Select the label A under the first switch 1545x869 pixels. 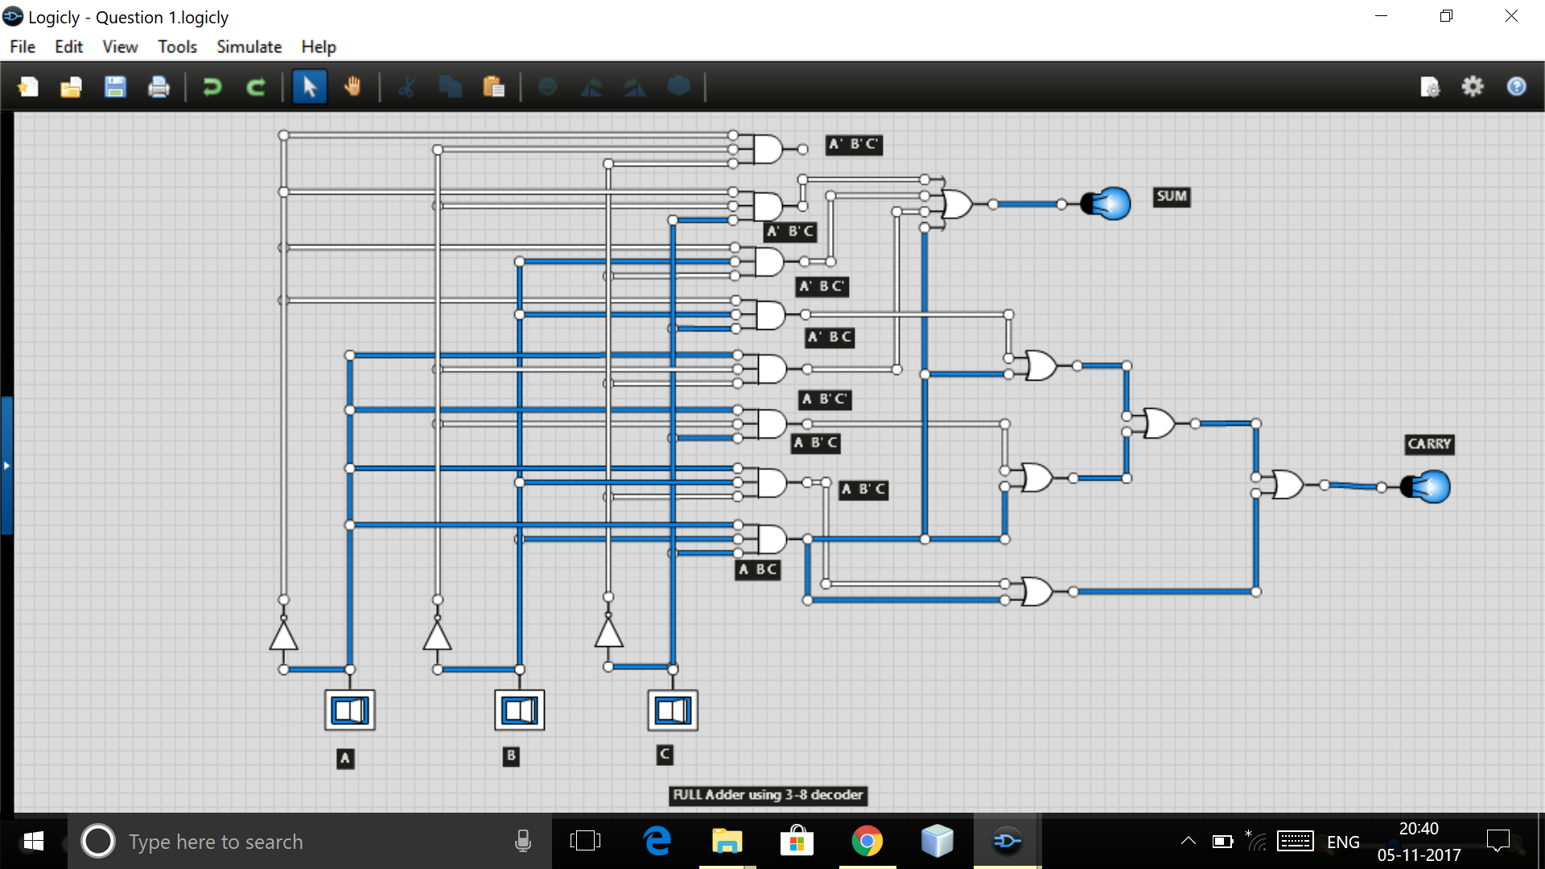(345, 759)
